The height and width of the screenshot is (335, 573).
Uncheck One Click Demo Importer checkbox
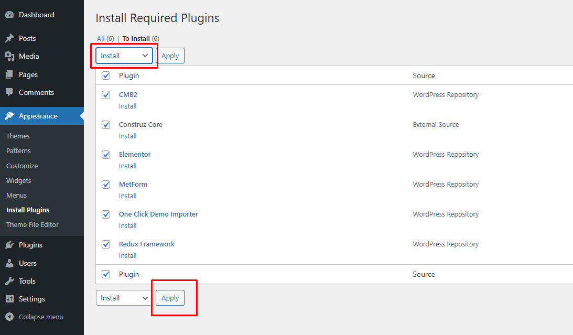click(106, 214)
